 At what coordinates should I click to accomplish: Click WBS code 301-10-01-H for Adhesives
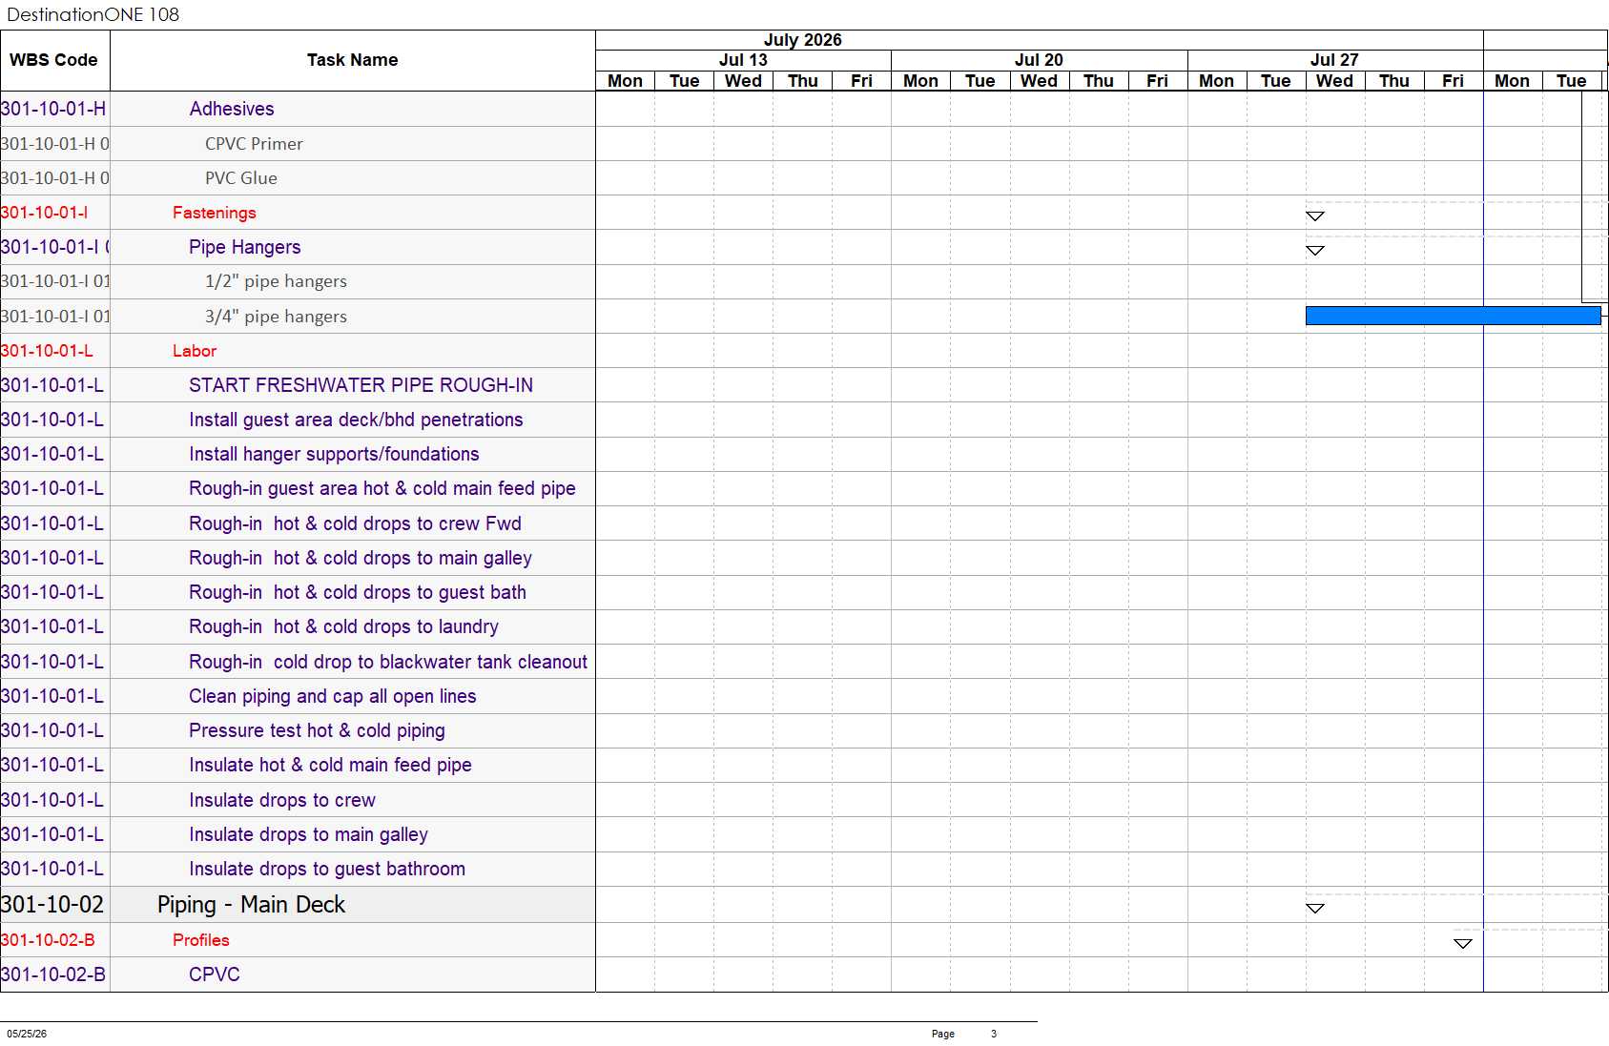[53, 109]
